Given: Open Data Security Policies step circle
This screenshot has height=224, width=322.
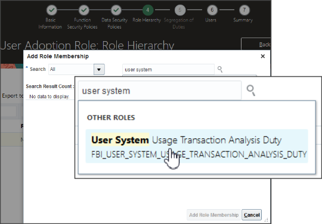Looking at the screenshot, I should [116, 10].
